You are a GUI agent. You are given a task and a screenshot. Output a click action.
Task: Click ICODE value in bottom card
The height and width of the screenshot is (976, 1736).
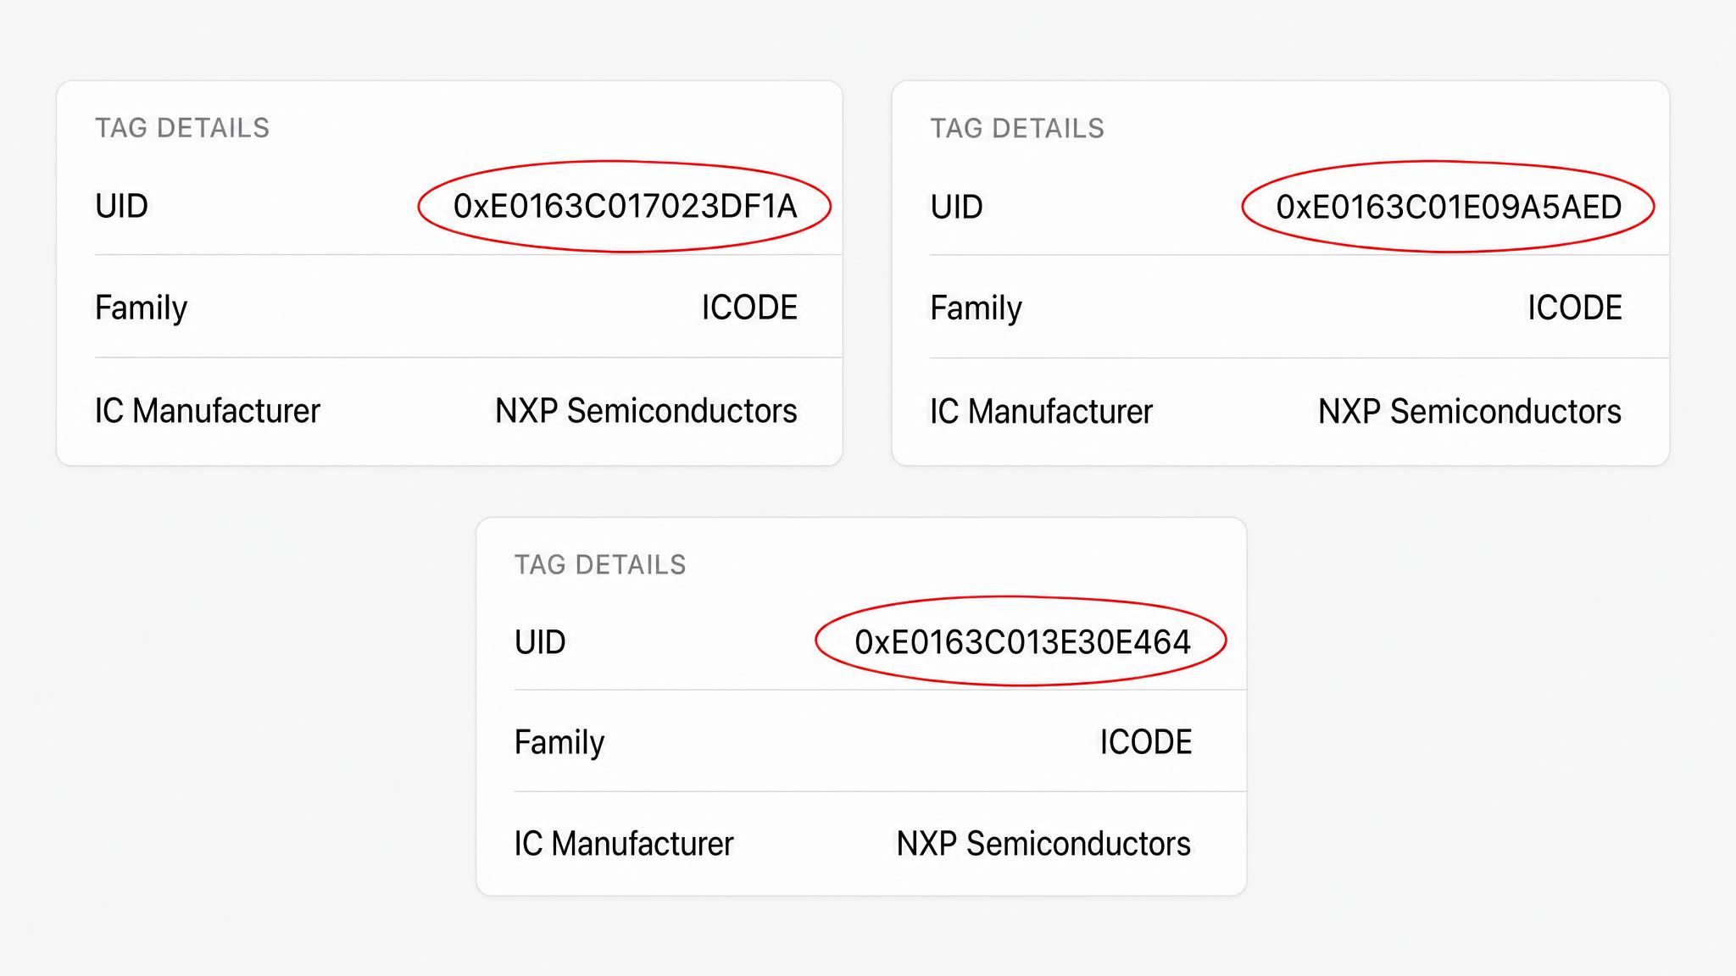tap(1146, 742)
